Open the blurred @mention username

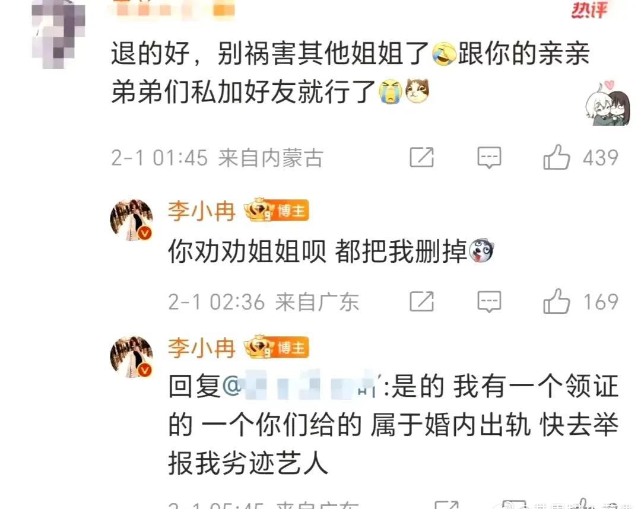click(x=303, y=386)
